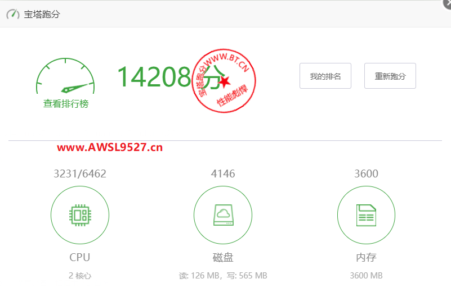This screenshot has width=451, height=306.
Task: Click the CPU score 3231/6462
Action: 80,173
